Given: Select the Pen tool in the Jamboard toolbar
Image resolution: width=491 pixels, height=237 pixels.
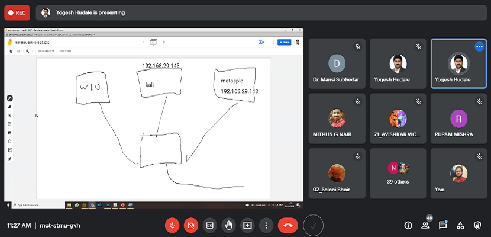Looking at the screenshot, I should coord(9,98).
